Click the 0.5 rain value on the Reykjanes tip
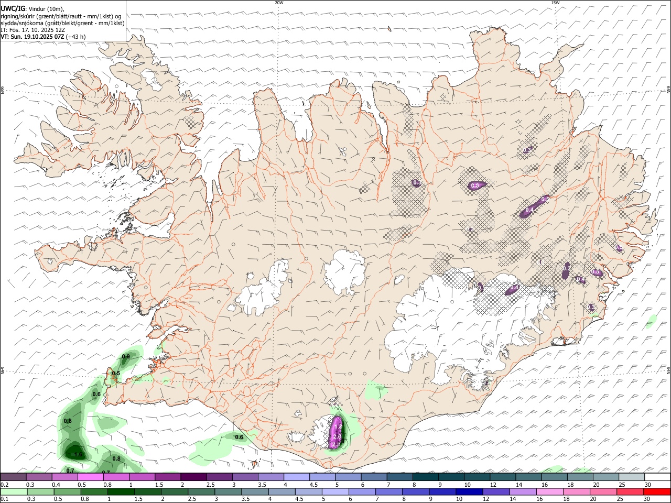Viewport: 671px width, 503px height. [116, 374]
